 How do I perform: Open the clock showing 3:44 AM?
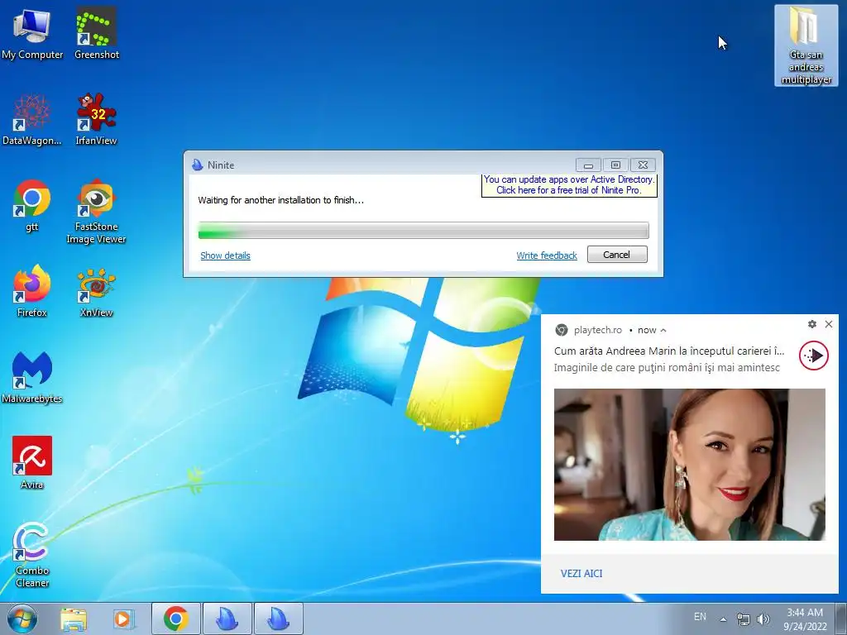tap(804, 619)
